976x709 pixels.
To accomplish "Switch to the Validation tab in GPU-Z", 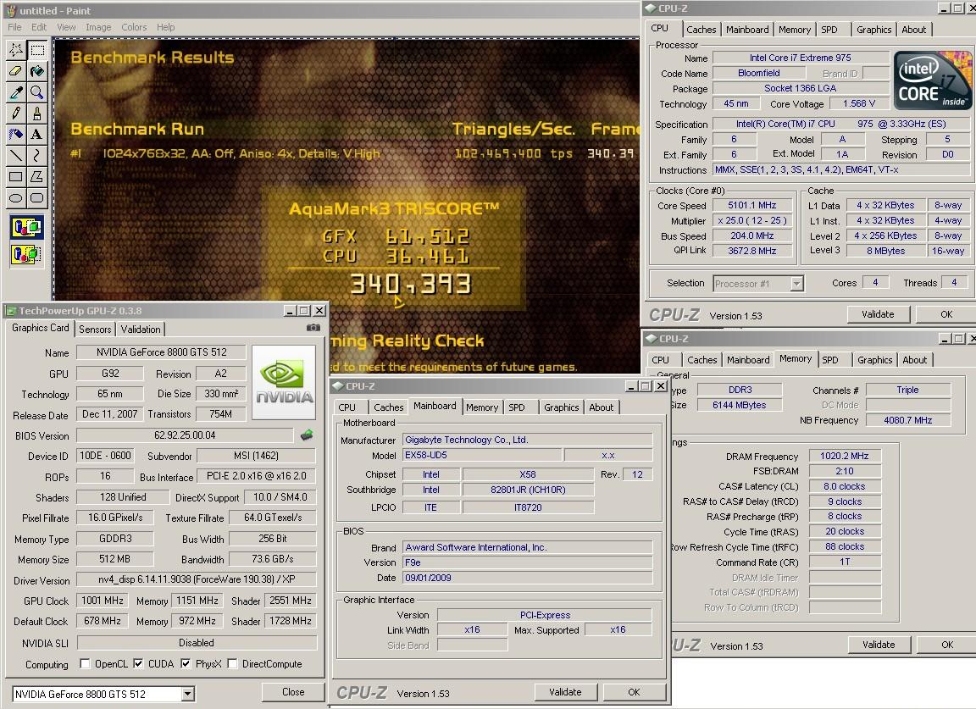I will point(141,330).
